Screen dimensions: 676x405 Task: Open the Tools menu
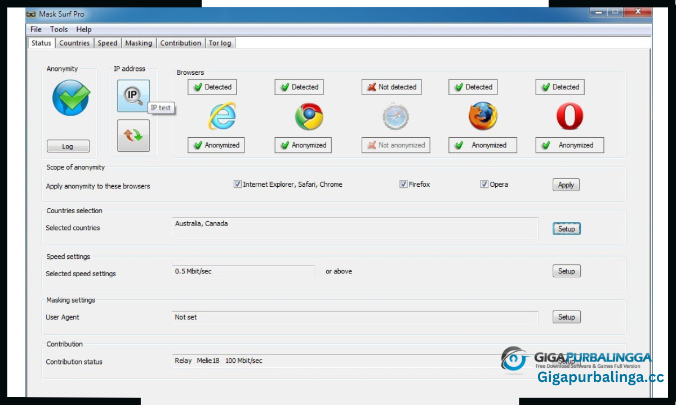[x=59, y=29]
